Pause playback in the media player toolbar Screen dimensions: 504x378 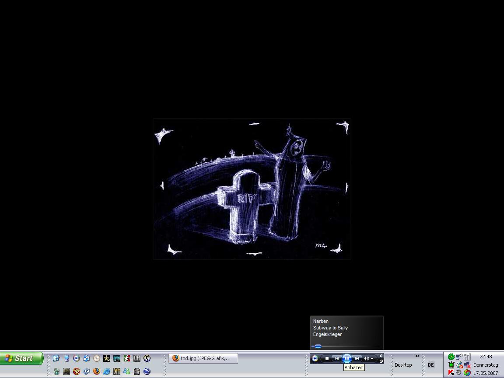coord(346,358)
